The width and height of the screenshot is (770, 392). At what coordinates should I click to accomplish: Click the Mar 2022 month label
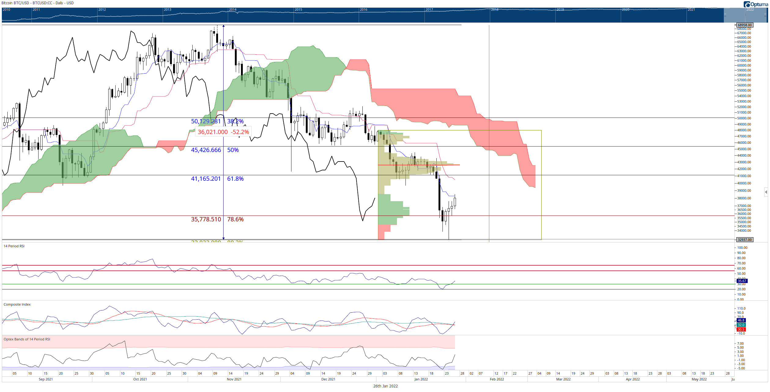point(563,379)
